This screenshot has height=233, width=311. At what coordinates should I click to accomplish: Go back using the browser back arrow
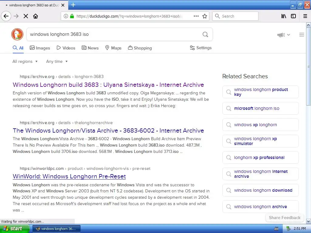point(6,16)
